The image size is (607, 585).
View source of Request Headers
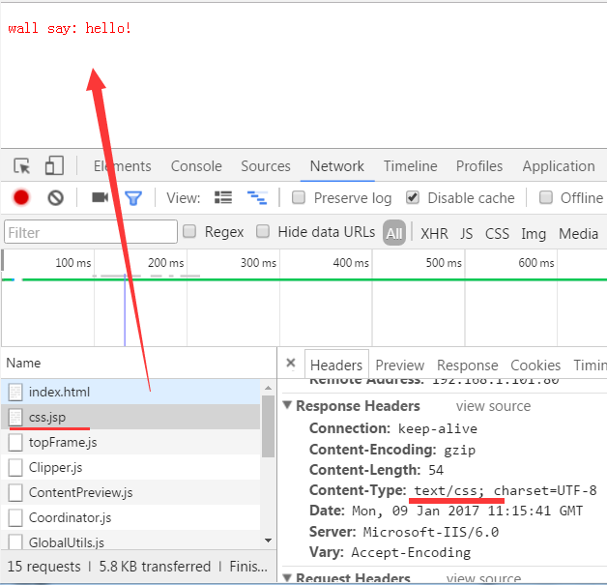coord(484,578)
